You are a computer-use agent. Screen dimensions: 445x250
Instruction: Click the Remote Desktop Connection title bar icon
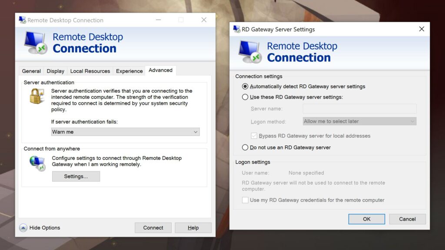22,20
